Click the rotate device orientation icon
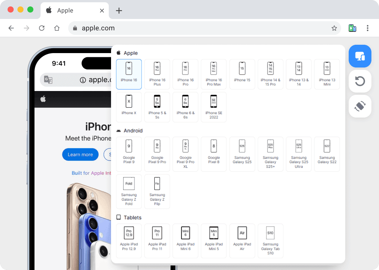This screenshot has height=270, width=379. click(x=360, y=106)
